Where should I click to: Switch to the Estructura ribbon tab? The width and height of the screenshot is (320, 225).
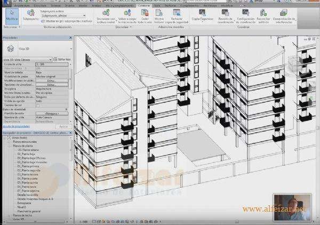pos(40,5)
